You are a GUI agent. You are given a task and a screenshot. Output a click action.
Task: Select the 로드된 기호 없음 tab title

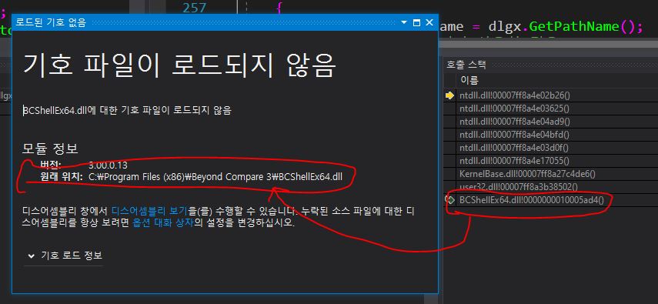coord(50,22)
